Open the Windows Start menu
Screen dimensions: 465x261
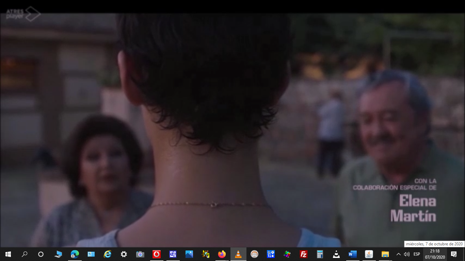pos(8,254)
